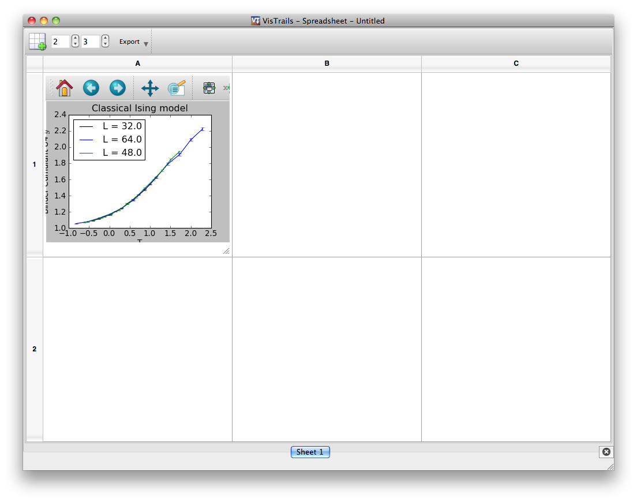Select column B header
The width and height of the screenshot is (637, 502).
pyautogui.click(x=327, y=63)
